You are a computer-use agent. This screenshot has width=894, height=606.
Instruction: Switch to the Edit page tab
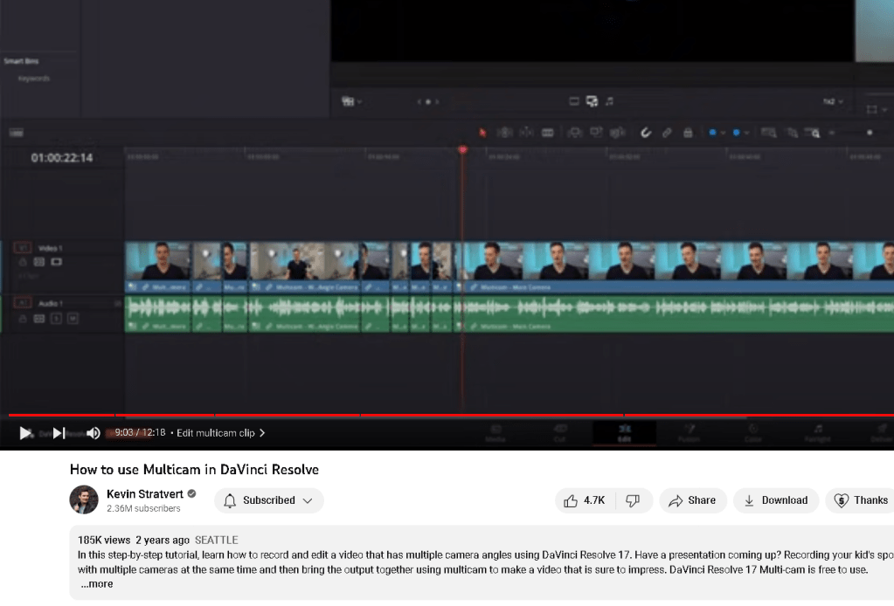coord(624,433)
